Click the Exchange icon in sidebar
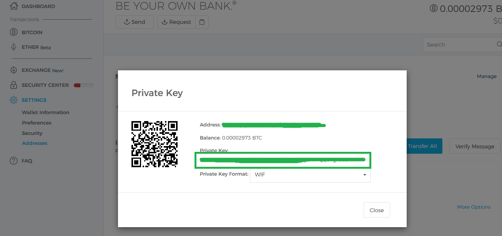This screenshot has width=502, height=236. click(14, 70)
